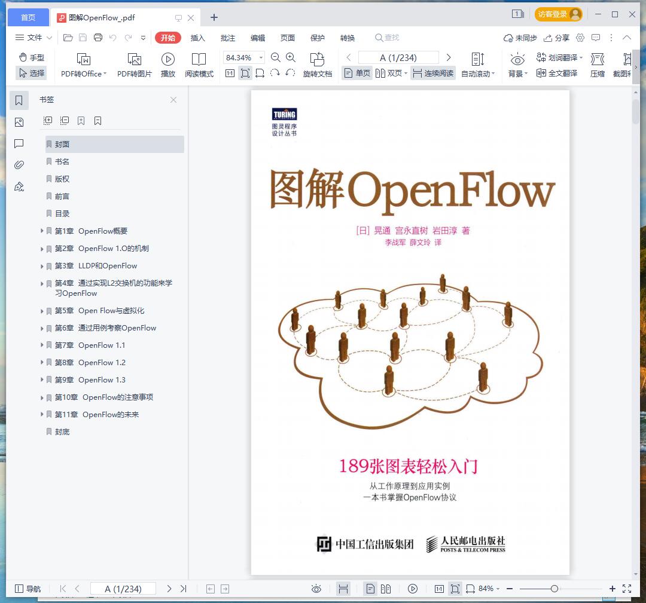Image resolution: width=646 pixels, height=603 pixels.
Task: Click the page number field A (1/234) in toolbar
Action: pos(398,57)
